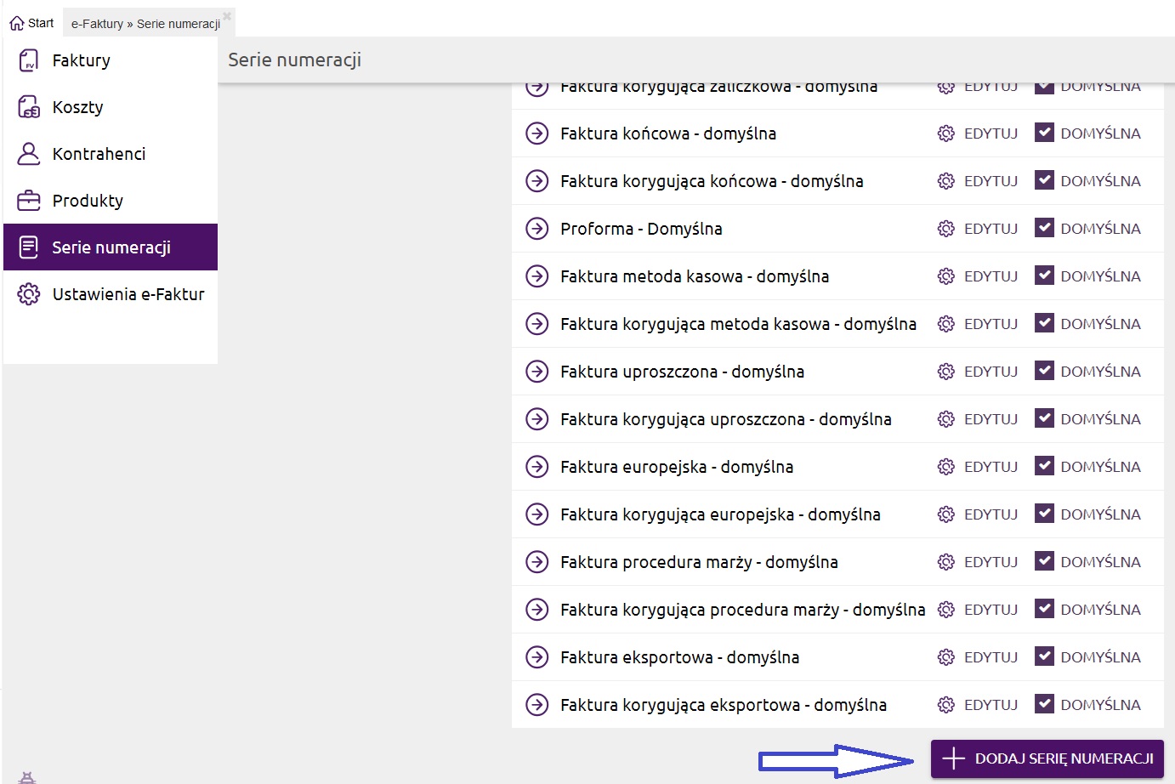Screen dimensions: 1175x784
Task: Close the e-Faktury Serie numeracji tab
Action: click(x=227, y=15)
